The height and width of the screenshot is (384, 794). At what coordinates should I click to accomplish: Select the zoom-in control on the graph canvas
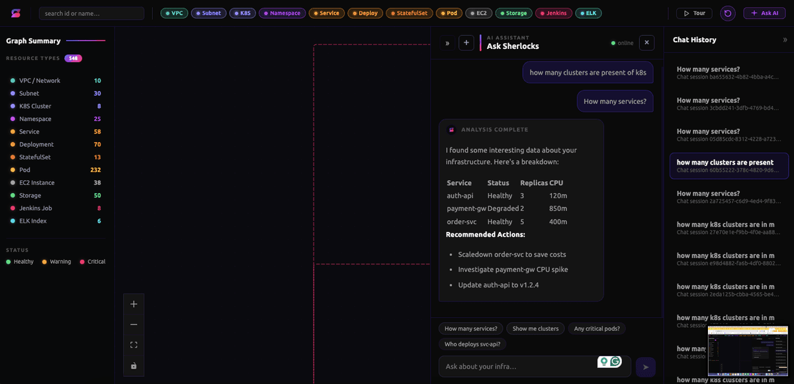pyautogui.click(x=134, y=303)
